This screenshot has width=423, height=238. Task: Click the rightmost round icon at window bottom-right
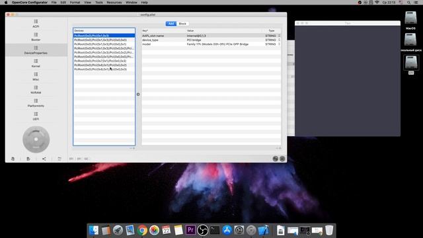point(282,159)
